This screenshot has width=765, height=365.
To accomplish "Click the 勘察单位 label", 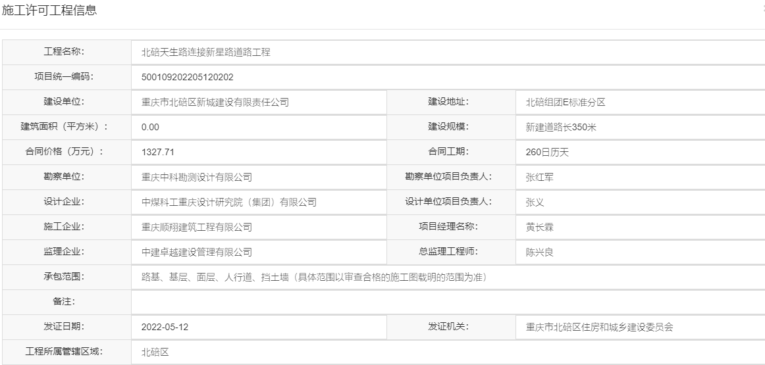I will pyautogui.click(x=64, y=176).
